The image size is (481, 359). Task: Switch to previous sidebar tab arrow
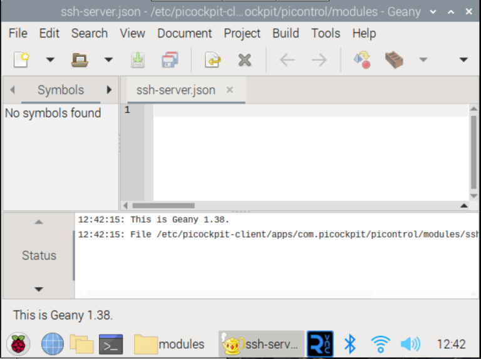13,90
